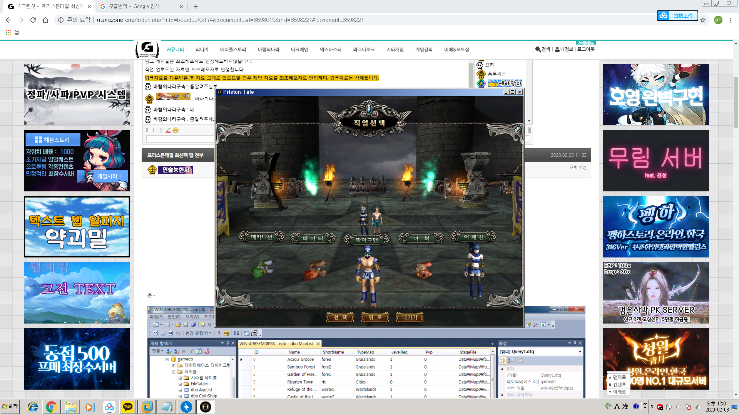Choose the 메카니션 class button

click(x=261, y=237)
